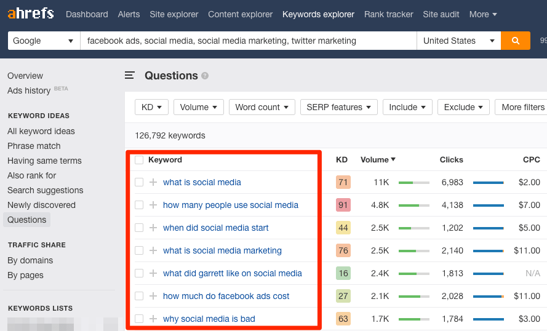Open the Volume filter dropdown

tap(199, 107)
